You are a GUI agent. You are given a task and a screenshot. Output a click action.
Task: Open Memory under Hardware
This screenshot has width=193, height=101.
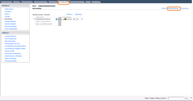click(x=7, y=14)
